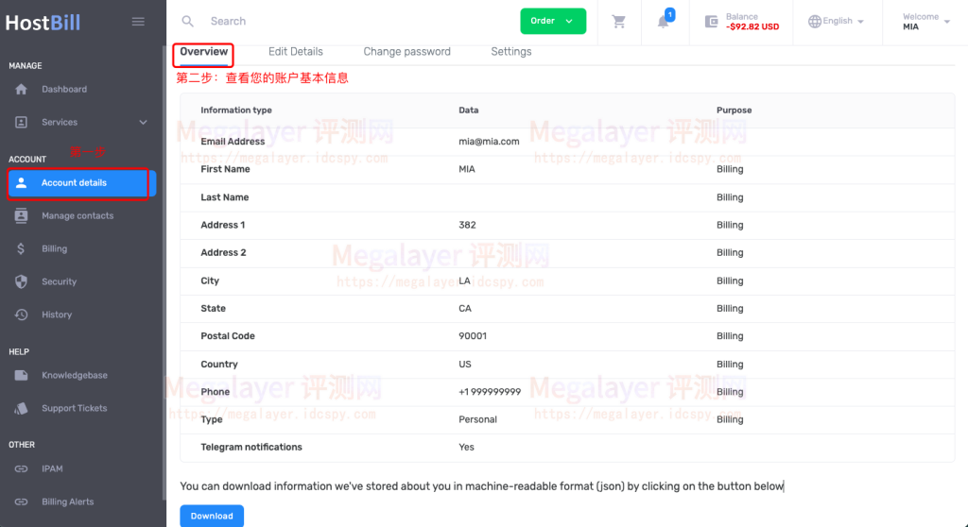The image size is (968, 527).
Task: Open the account balance wallet icon
Action: pyautogui.click(x=711, y=22)
